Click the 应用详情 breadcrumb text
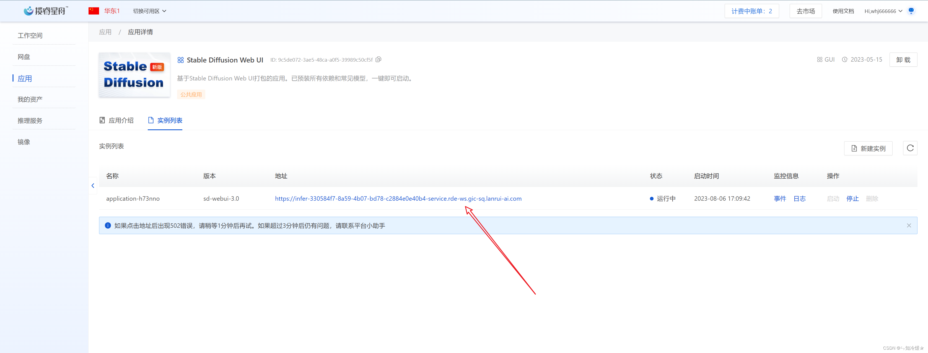This screenshot has width=928, height=353. [x=140, y=32]
